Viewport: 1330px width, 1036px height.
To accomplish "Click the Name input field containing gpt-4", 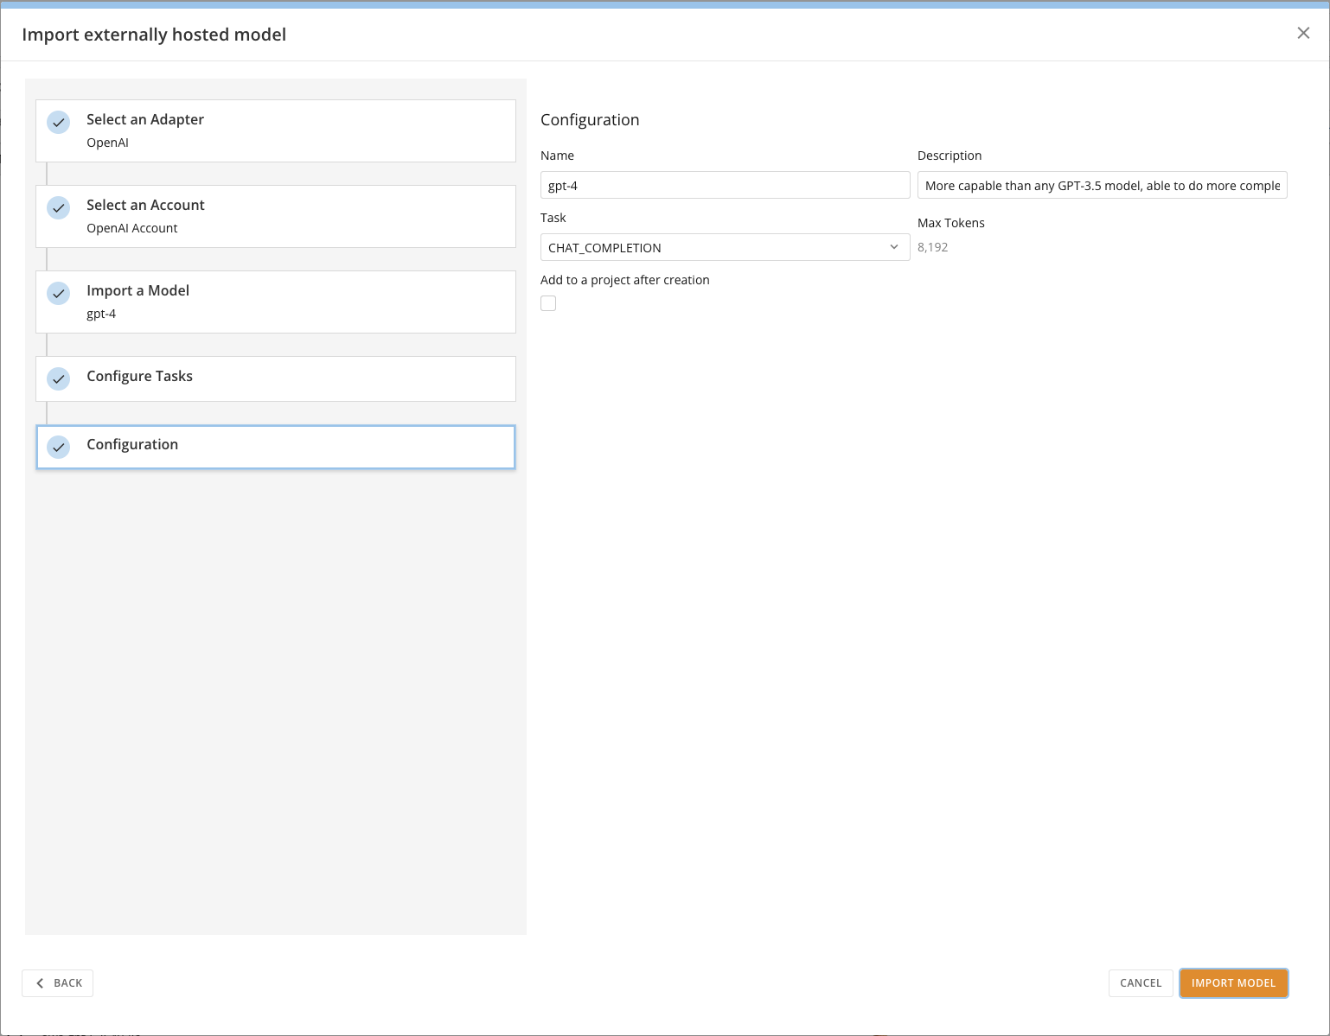I will click(x=725, y=185).
